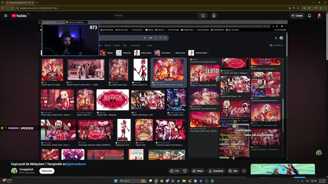The width and height of the screenshot is (328, 184).
Task: Open Swaggybark channel name link
Action: [x=26, y=169]
